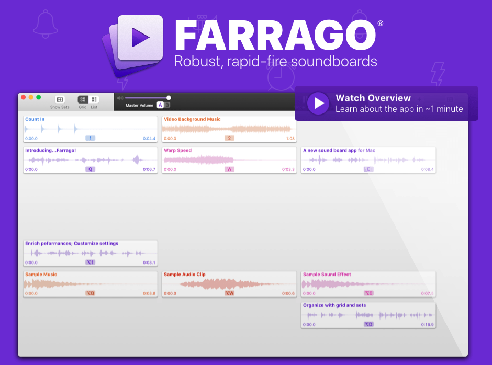Screen dimensions: 492x365
Task: Play 'A new sound board app' tile
Action: click(x=368, y=160)
